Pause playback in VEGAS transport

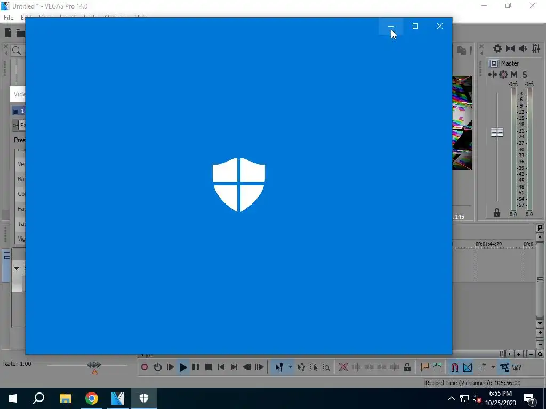tap(196, 367)
